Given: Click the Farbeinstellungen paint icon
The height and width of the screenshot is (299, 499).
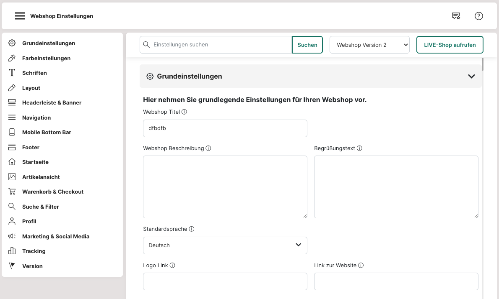Looking at the screenshot, I should coord(12,58).
